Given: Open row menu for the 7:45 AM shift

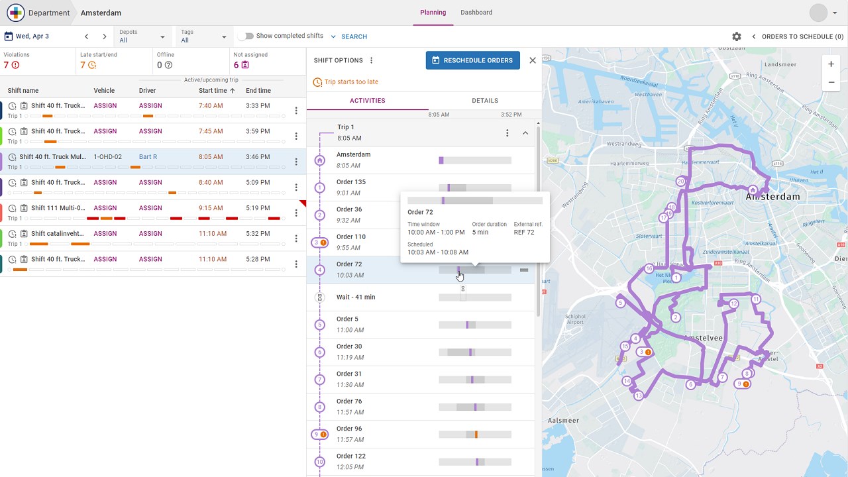Looking at the screenshot, I should pyautogui.click(x=296, y=136).
